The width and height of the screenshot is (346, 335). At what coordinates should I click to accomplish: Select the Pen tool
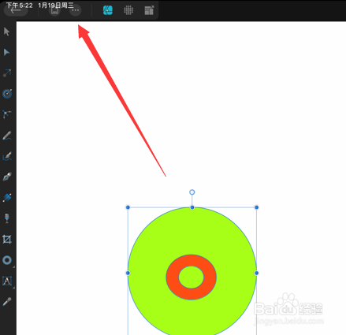tap(7, 177)
